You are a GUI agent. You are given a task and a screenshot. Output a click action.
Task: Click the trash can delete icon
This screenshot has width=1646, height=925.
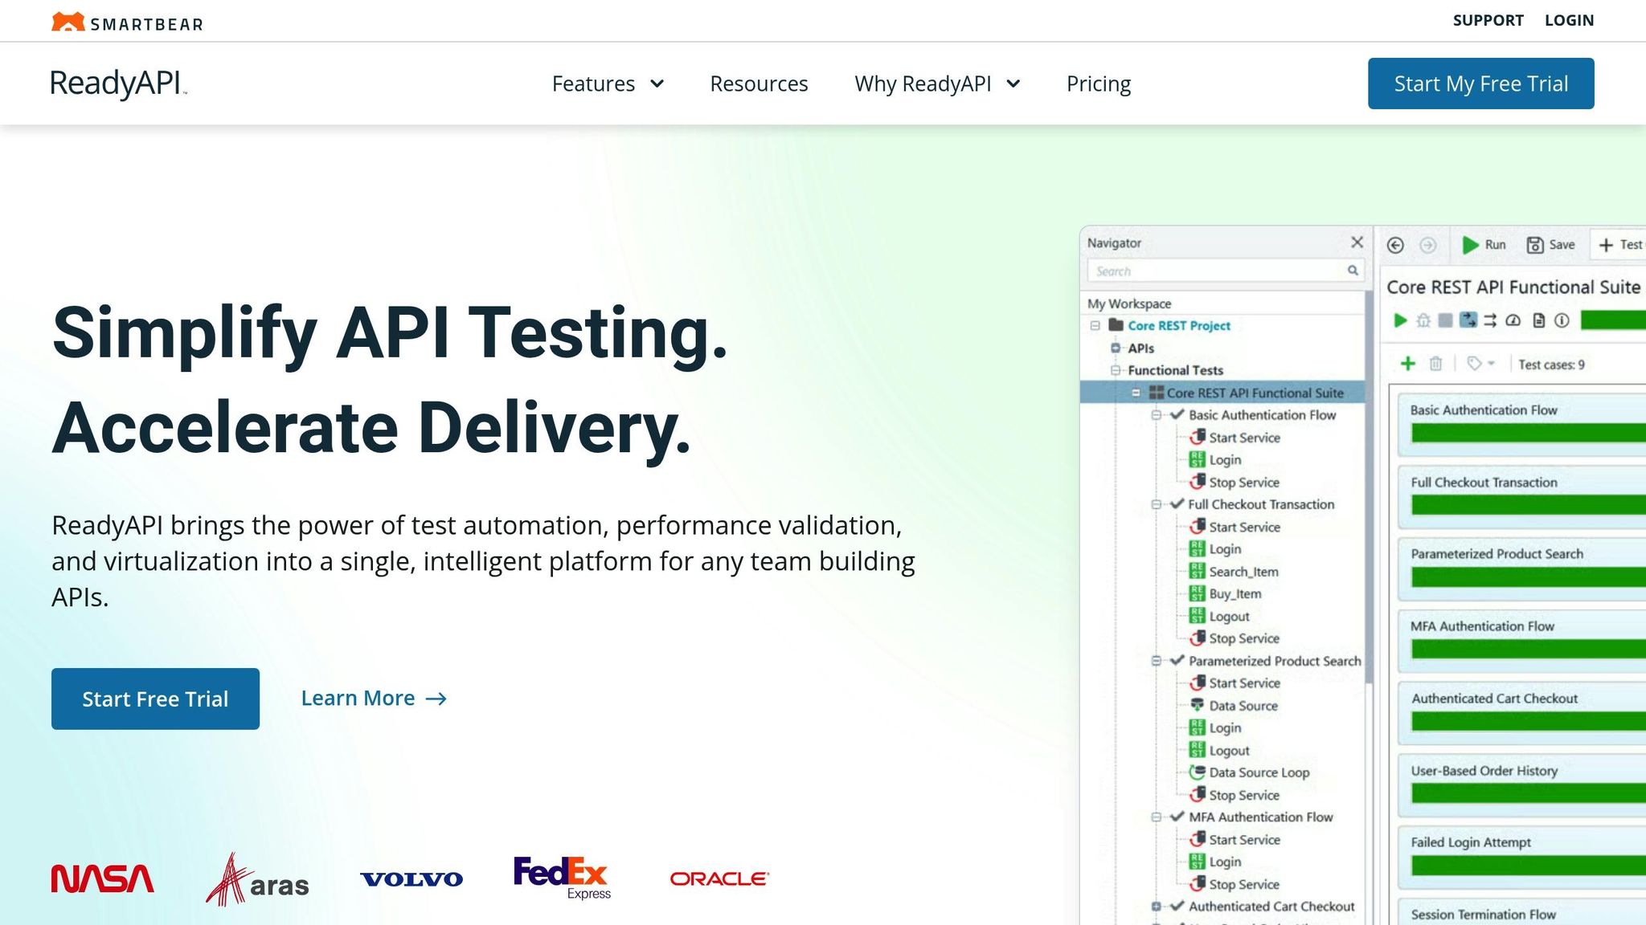pyautogui.click(x=1435, y=364)
